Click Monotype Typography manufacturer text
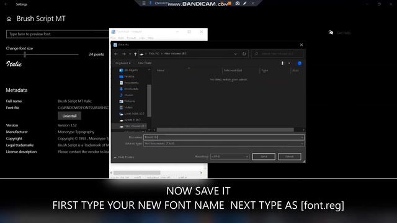The width and height of the screenshot is (397, 223). 76,132
